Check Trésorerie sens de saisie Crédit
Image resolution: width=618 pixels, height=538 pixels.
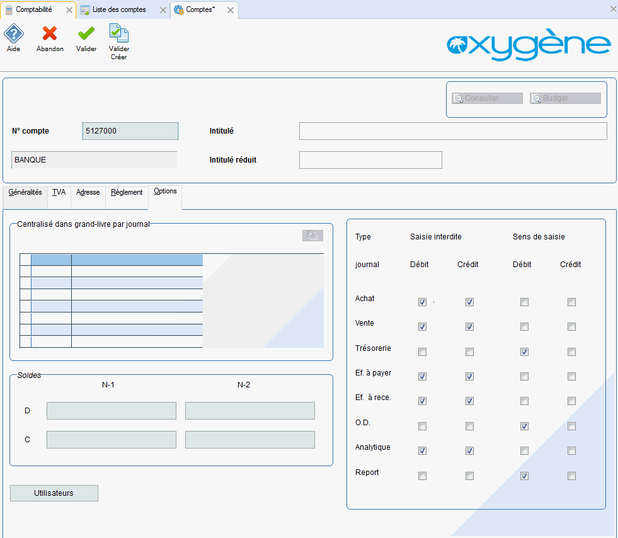tap(571, 352)
